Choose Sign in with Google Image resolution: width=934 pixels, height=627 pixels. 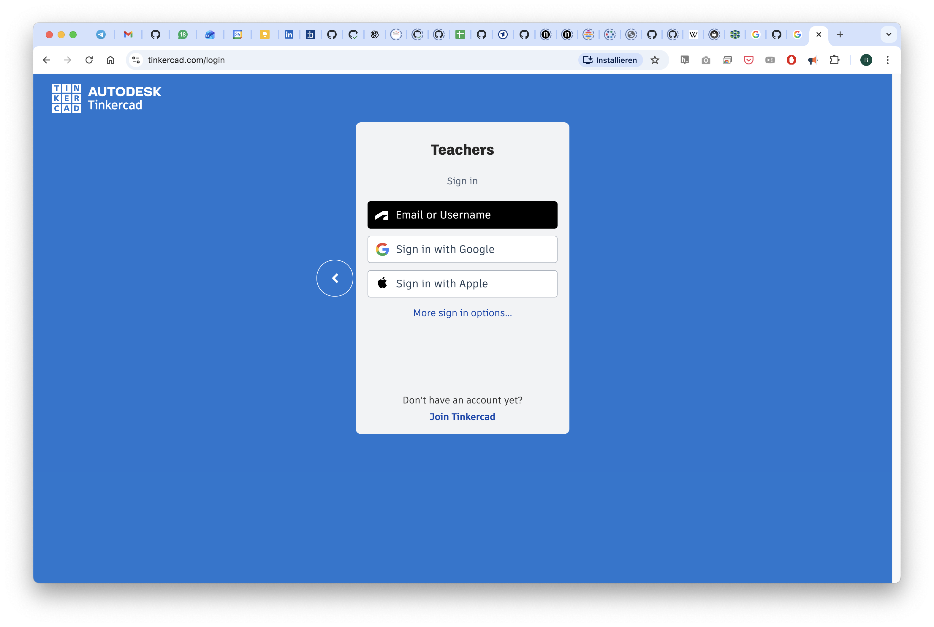pos(462,249)
